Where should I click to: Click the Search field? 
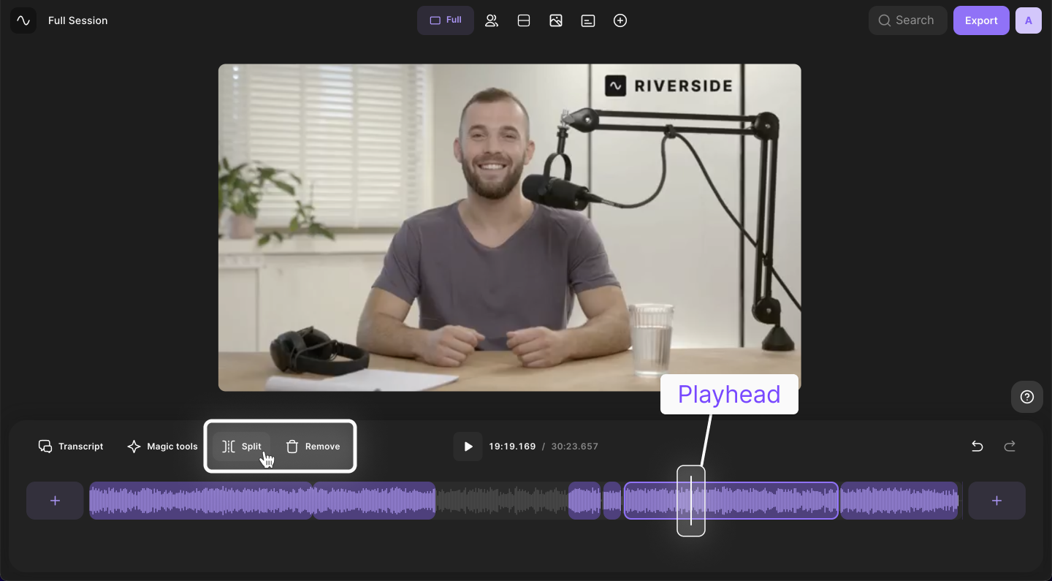pyautogui.click(x=907, y=20)
